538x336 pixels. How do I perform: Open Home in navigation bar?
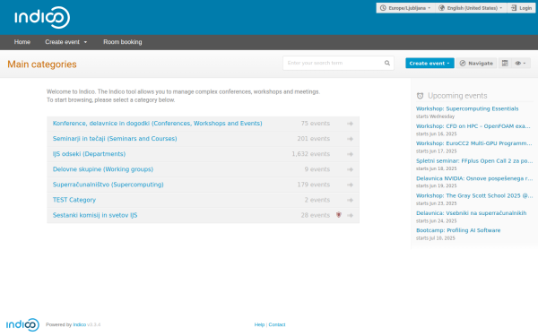(22, 42)
